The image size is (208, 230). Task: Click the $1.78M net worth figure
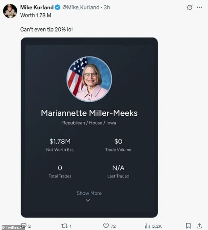(60, 141)
